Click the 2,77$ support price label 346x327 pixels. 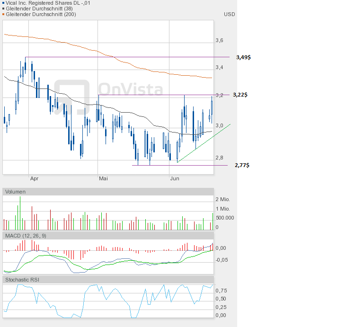[x=242, y=166]
